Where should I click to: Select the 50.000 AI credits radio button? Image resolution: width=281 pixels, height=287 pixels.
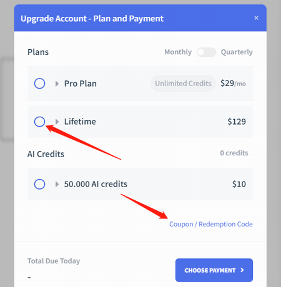[x=39, y=184]
